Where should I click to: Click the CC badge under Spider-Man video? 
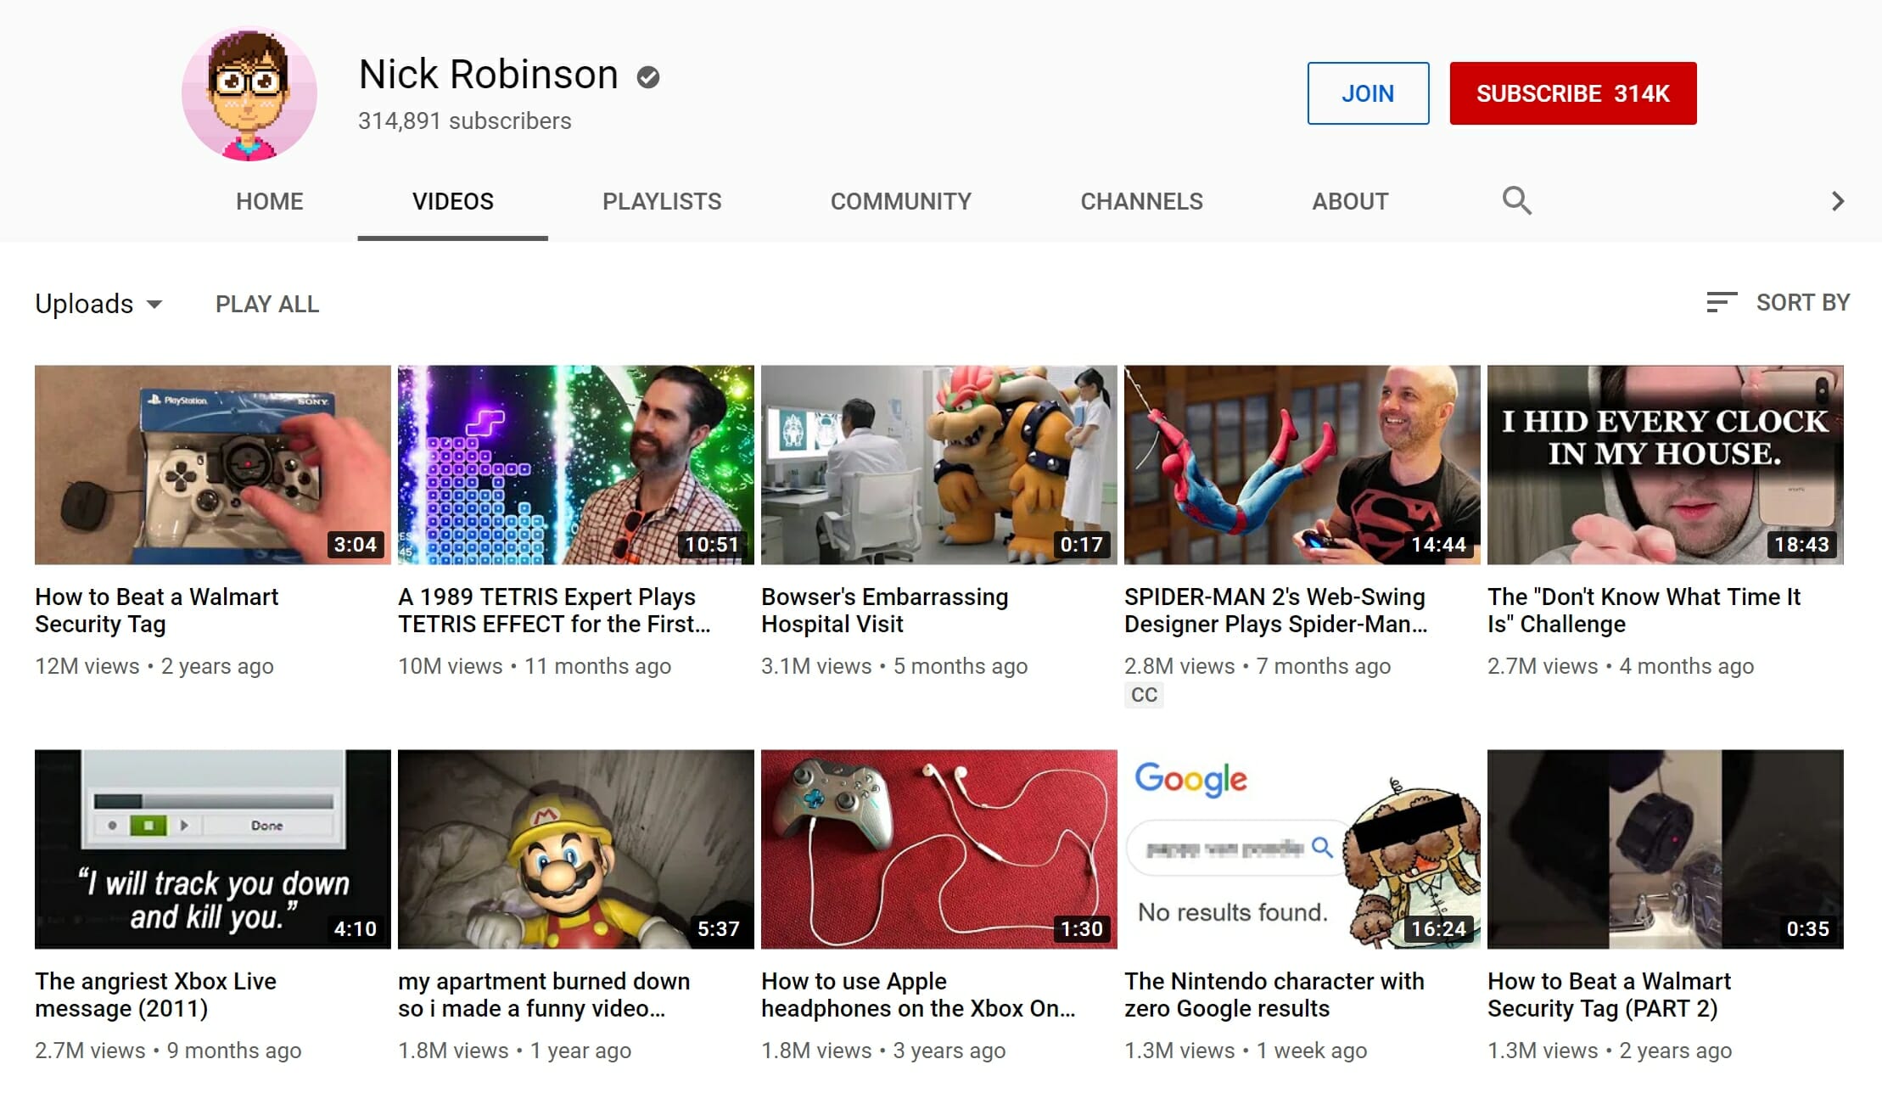(x=1144, y=695)
